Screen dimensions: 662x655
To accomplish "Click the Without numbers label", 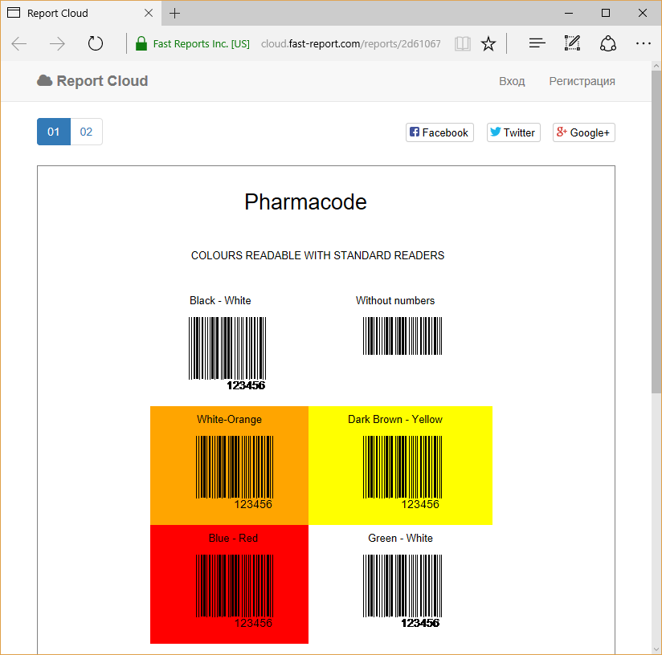I will point(395,301).
